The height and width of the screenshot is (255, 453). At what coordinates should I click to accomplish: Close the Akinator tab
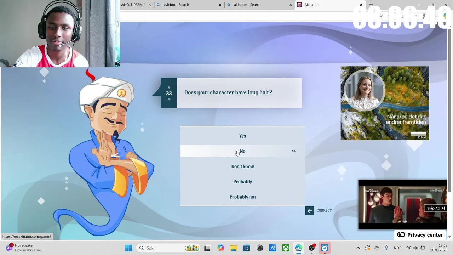tap(361, 5)
